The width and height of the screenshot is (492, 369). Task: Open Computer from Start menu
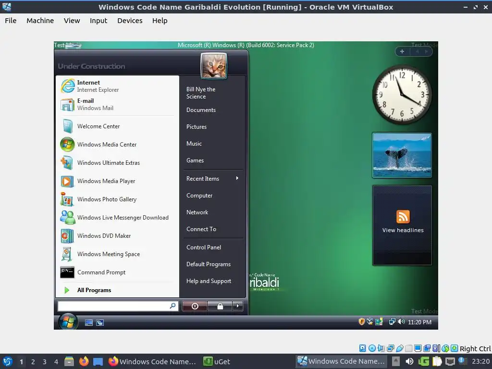click(213, 196)
